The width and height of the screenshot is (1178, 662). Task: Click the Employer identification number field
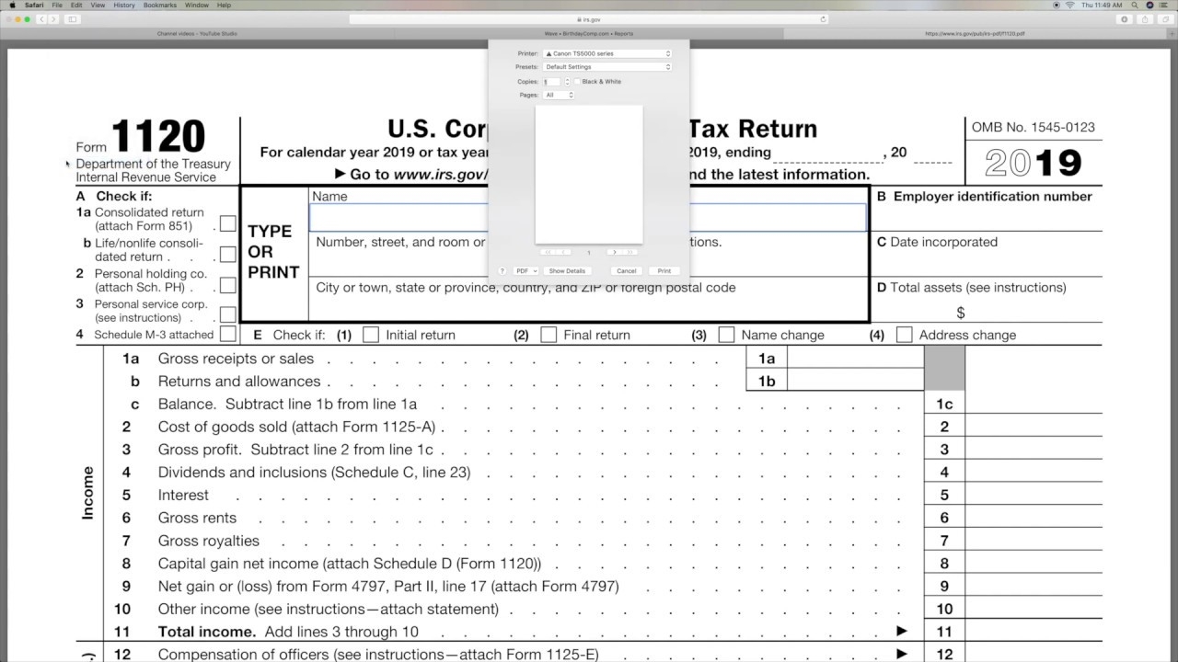click(x=987, y=219)
